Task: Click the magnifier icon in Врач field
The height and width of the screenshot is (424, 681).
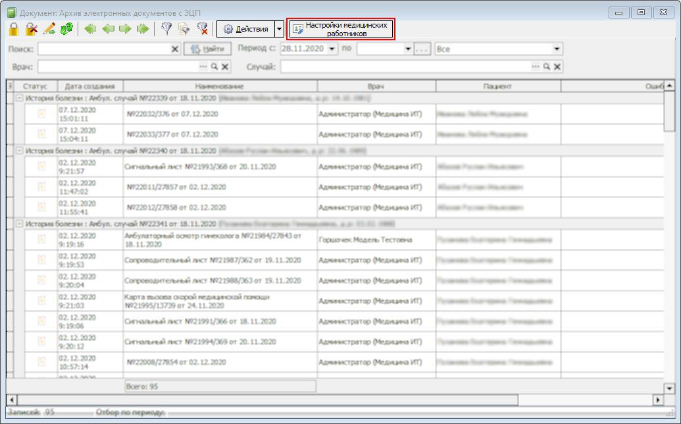Action: point(214,67)
